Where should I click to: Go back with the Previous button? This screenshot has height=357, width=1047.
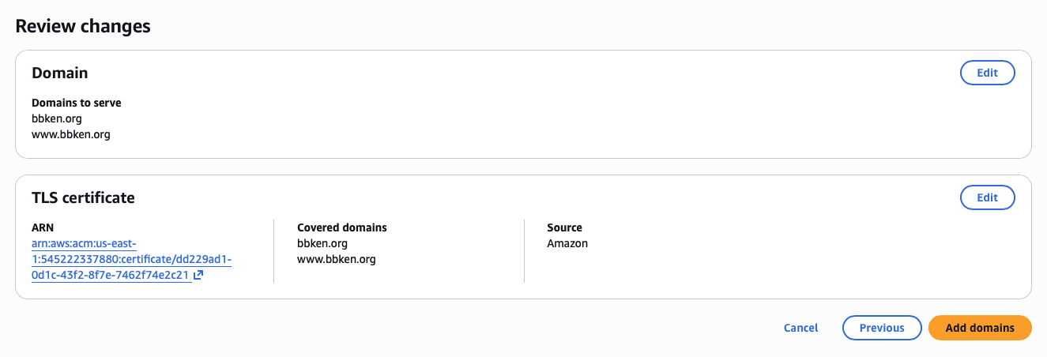click(x=881, y=328)
